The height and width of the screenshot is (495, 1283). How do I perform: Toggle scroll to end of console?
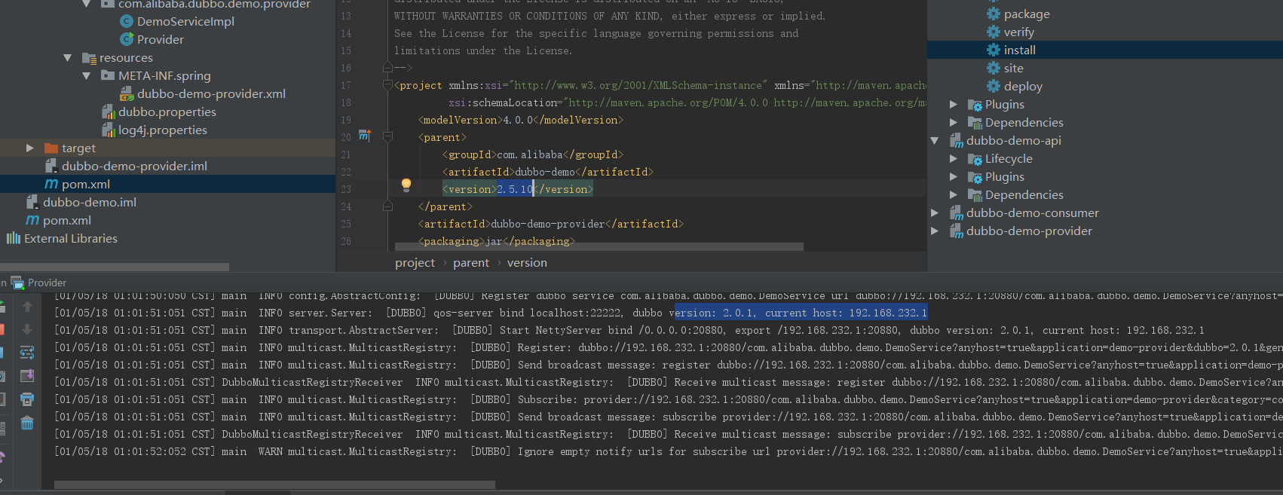tap(27, 376)
